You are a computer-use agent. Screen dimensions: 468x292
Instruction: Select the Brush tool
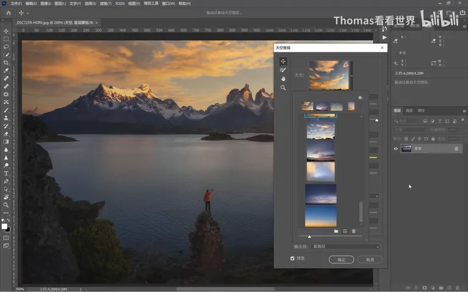6,110
